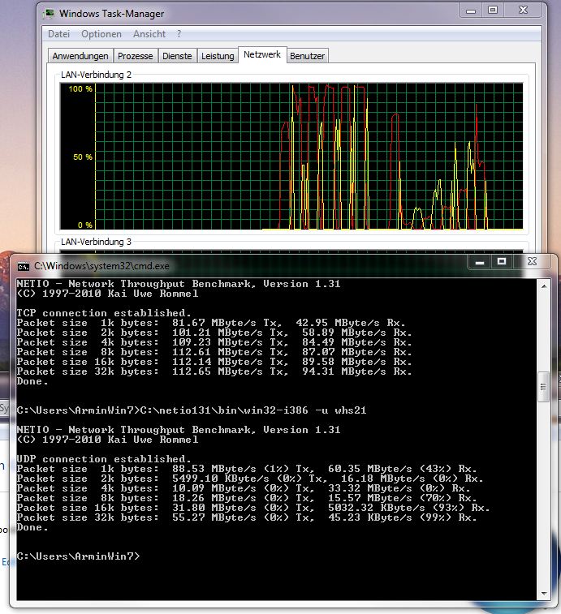This screenshot has width=561, height=614.
Task: Select the Netzwerk tab
Action: (x=262, y=55)
